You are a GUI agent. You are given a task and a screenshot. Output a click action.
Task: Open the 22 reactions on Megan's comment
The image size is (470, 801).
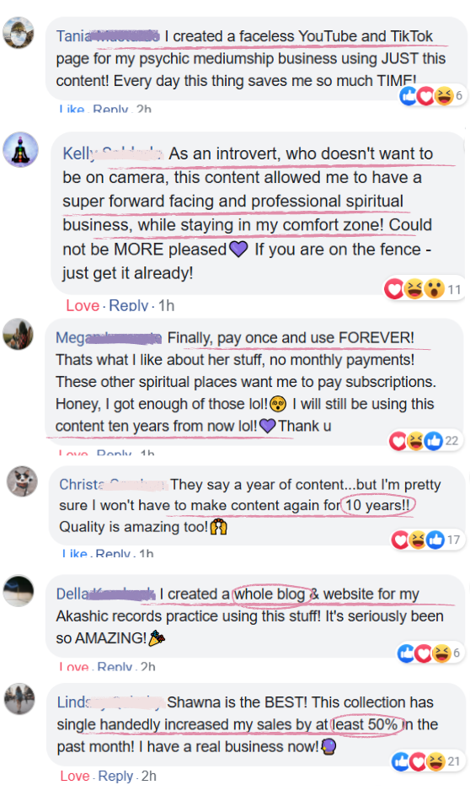(x=425, y=440)
